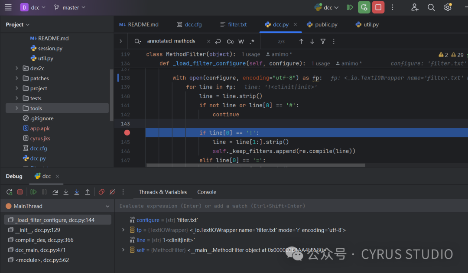
Task: Expand the tools folder
Action: (17, 108)
